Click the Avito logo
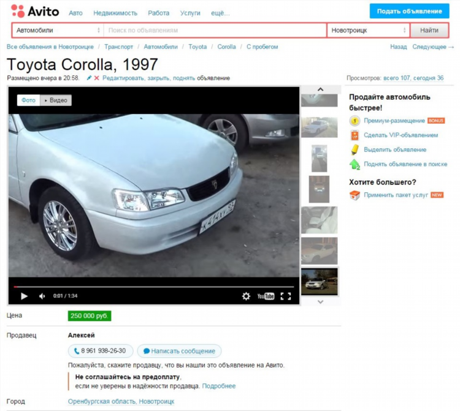This screenshot has width=460, height=411. point(35,12)
